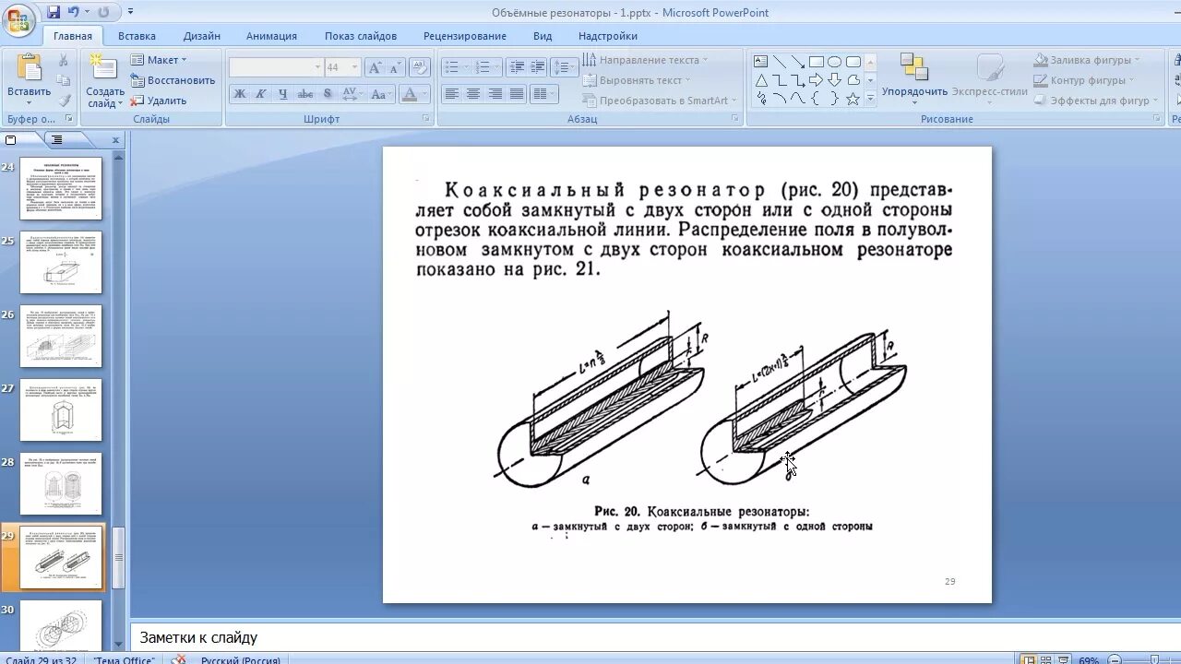Align text to the left
The height and width of the screenshot is (664, 1181).
click(x=452, y=94)
